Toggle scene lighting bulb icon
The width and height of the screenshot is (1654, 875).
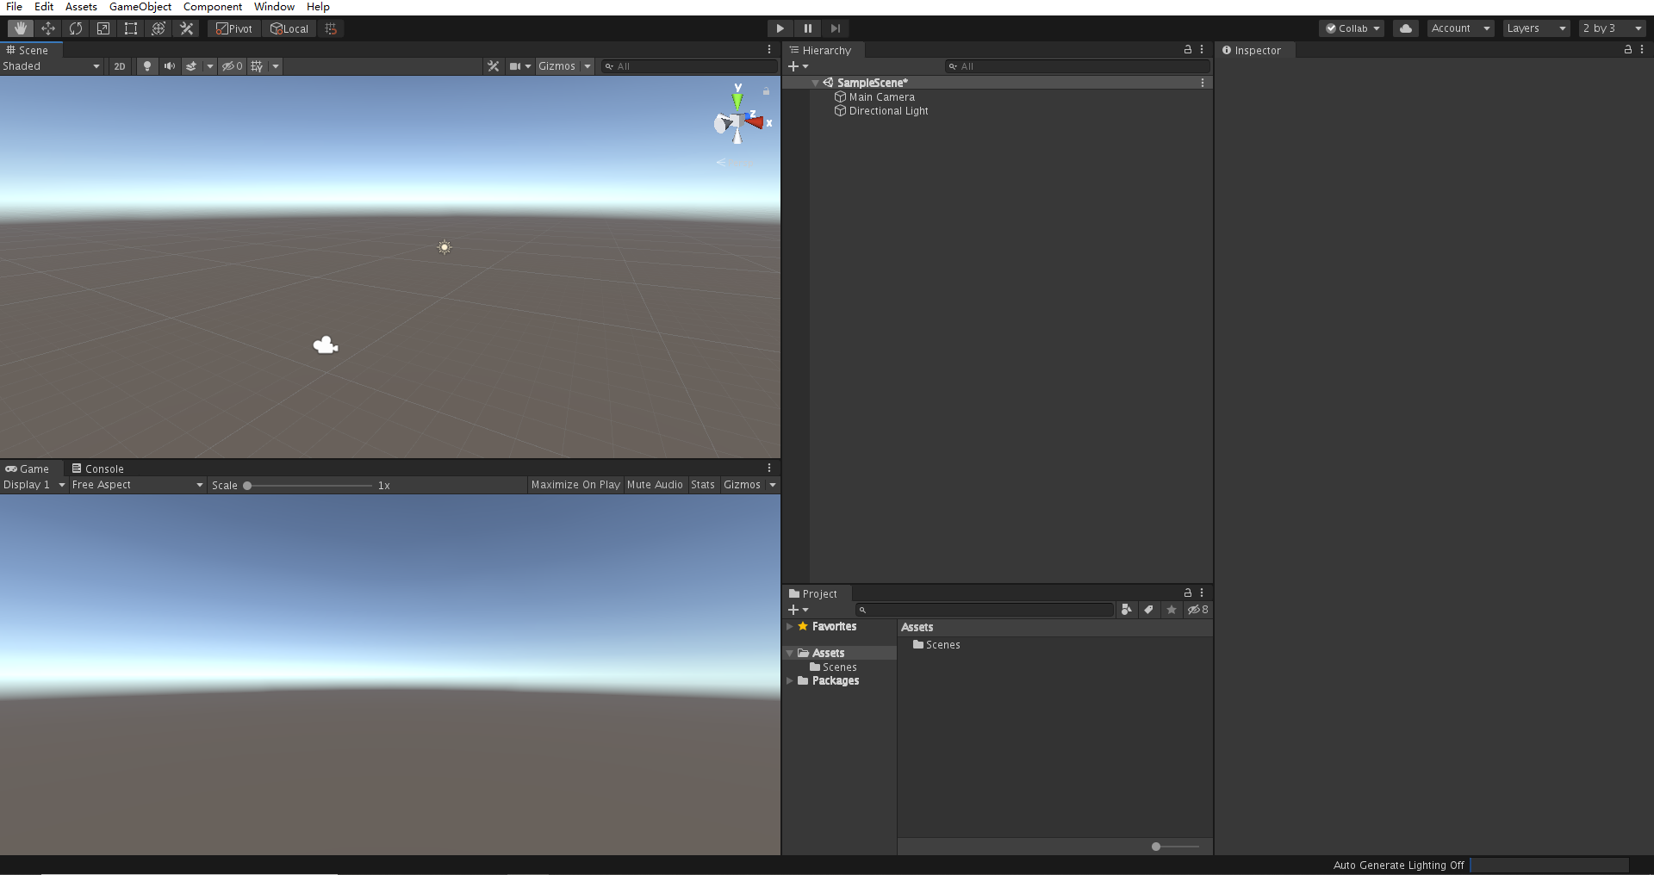coord(147,66)
